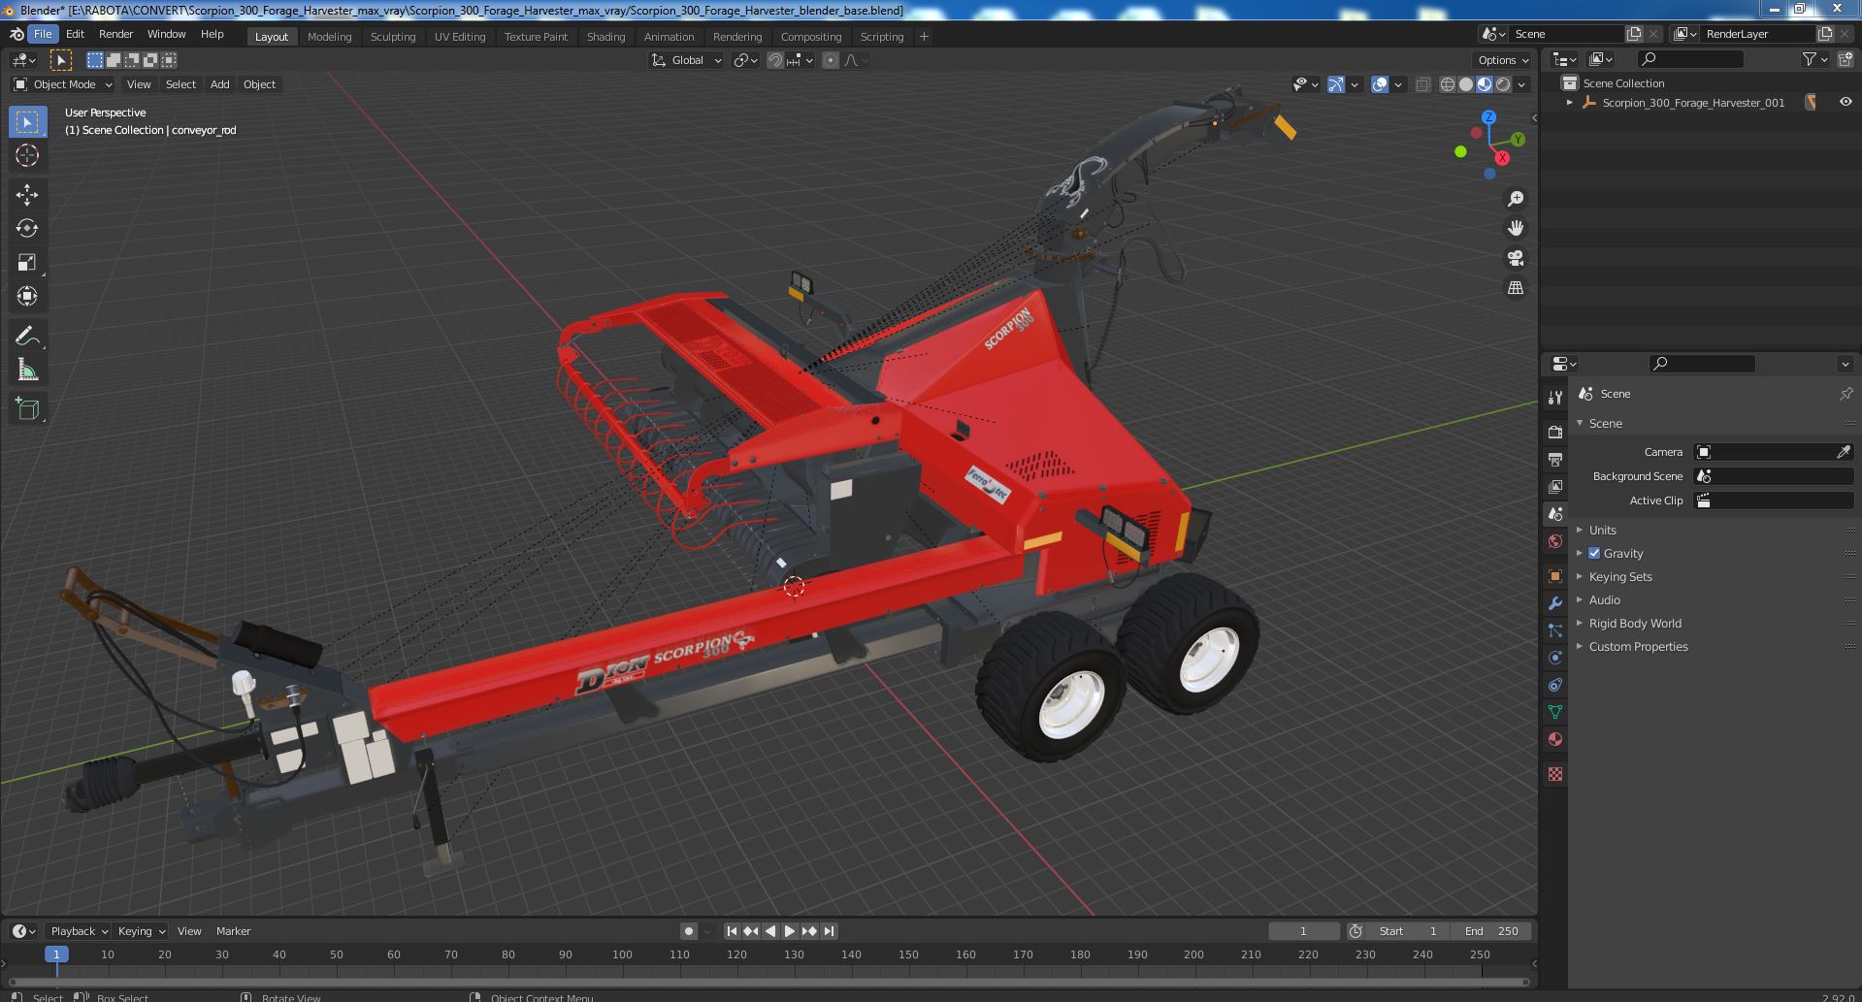Click the Zoom viewport icon
The width and height of the screenshot is (1862, 1002).
1516,199
